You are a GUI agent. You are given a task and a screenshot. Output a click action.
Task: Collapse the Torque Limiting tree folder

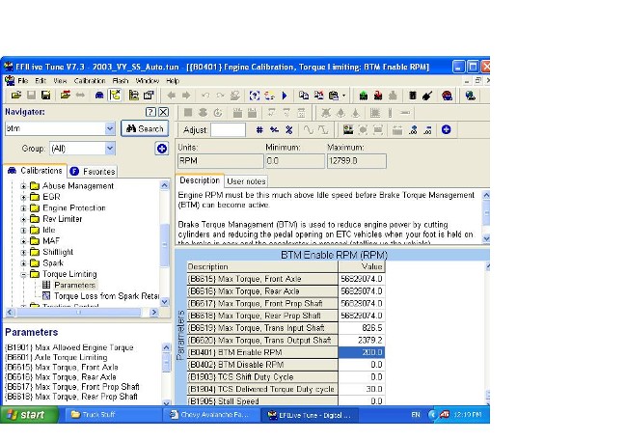23,274
